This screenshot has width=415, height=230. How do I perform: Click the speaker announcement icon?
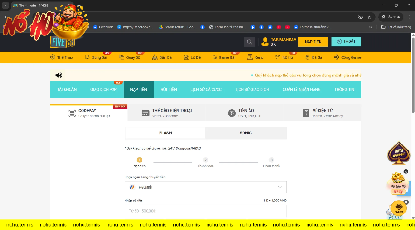59,75
